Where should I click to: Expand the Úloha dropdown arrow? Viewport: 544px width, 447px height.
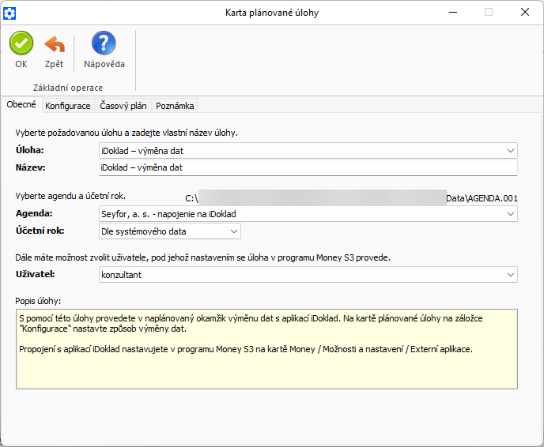[510, 151]
